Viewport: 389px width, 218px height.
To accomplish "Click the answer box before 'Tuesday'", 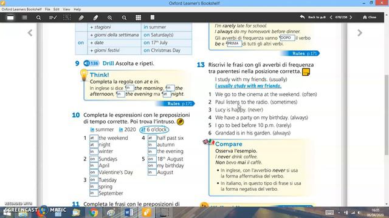I will pyautogui.click(x=94, y=180).
